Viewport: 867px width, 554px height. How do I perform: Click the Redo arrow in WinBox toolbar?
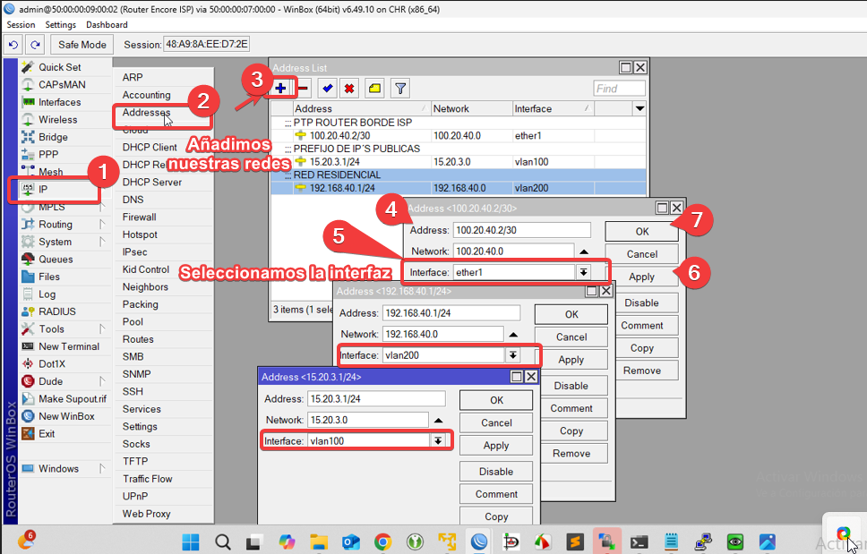click(x=35, y=45)
